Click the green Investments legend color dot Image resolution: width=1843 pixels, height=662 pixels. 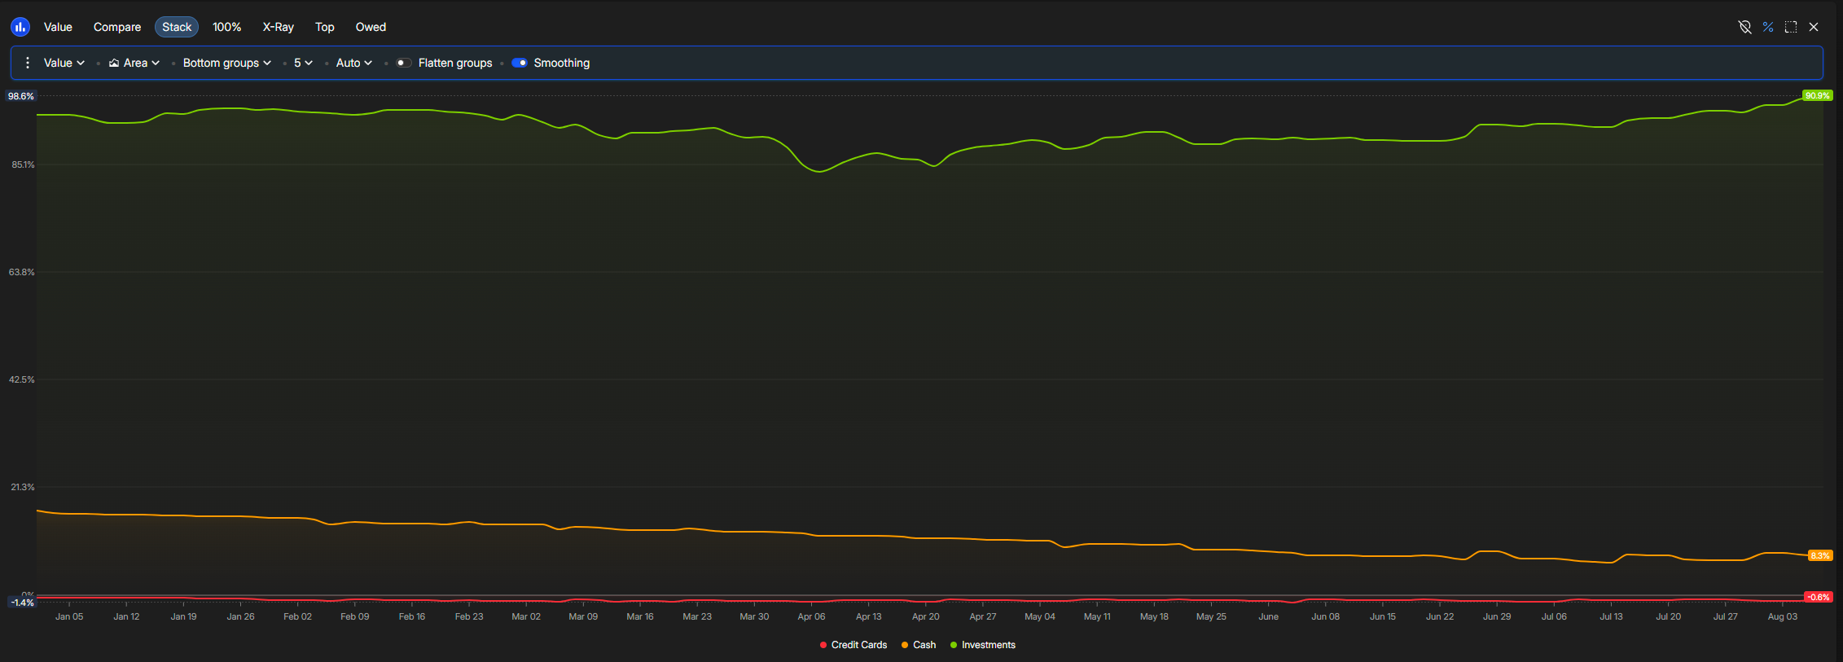954,645
